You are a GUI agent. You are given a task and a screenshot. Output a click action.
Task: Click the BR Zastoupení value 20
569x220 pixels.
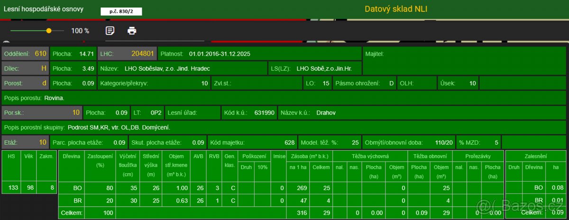(110, 201)
